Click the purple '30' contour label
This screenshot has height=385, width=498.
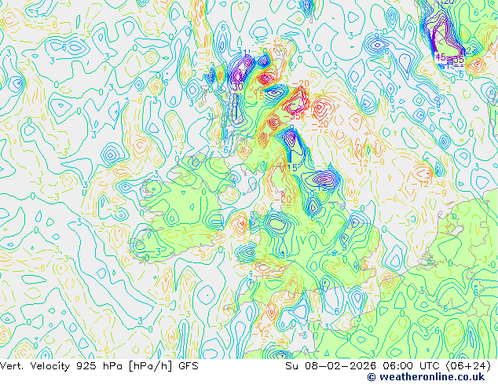237,86
